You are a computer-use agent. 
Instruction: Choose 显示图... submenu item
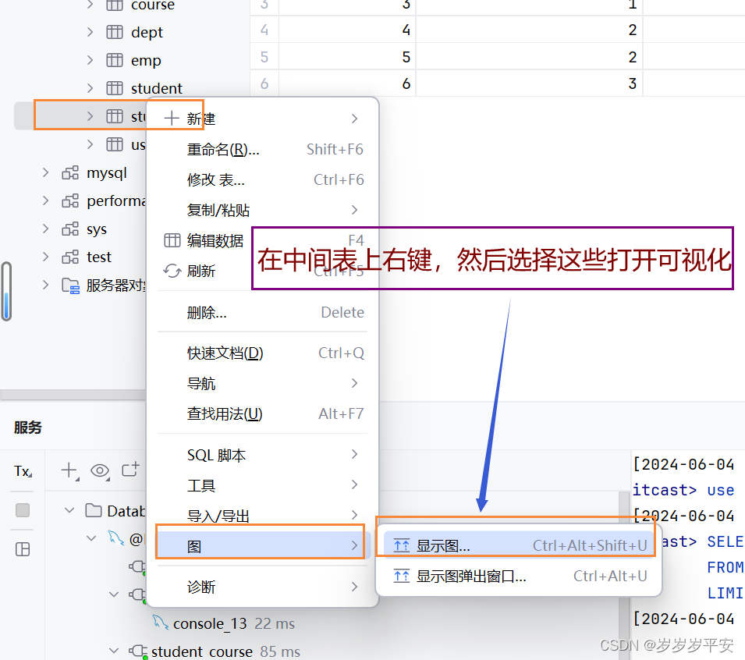pos(520,546)
